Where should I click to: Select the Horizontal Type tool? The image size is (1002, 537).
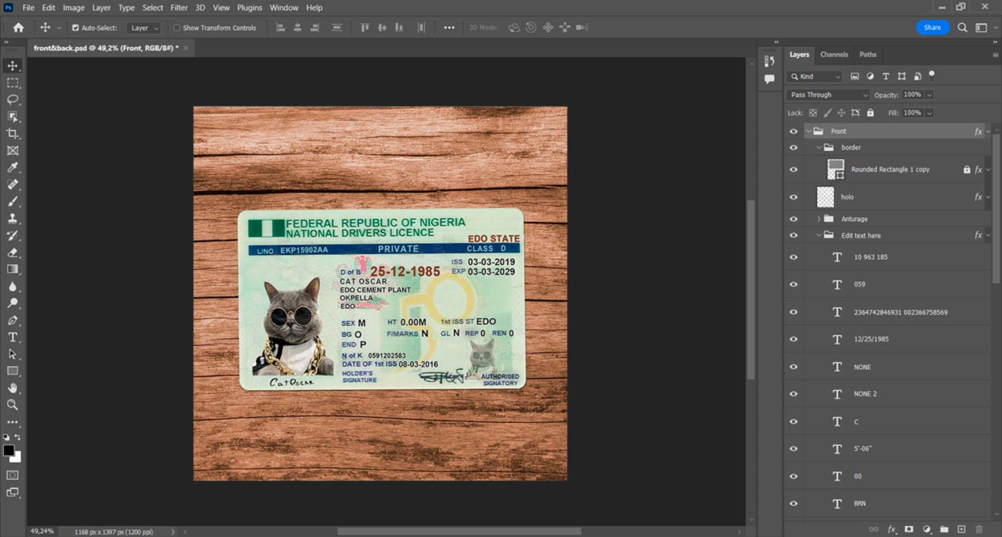[x=12, y=337]
